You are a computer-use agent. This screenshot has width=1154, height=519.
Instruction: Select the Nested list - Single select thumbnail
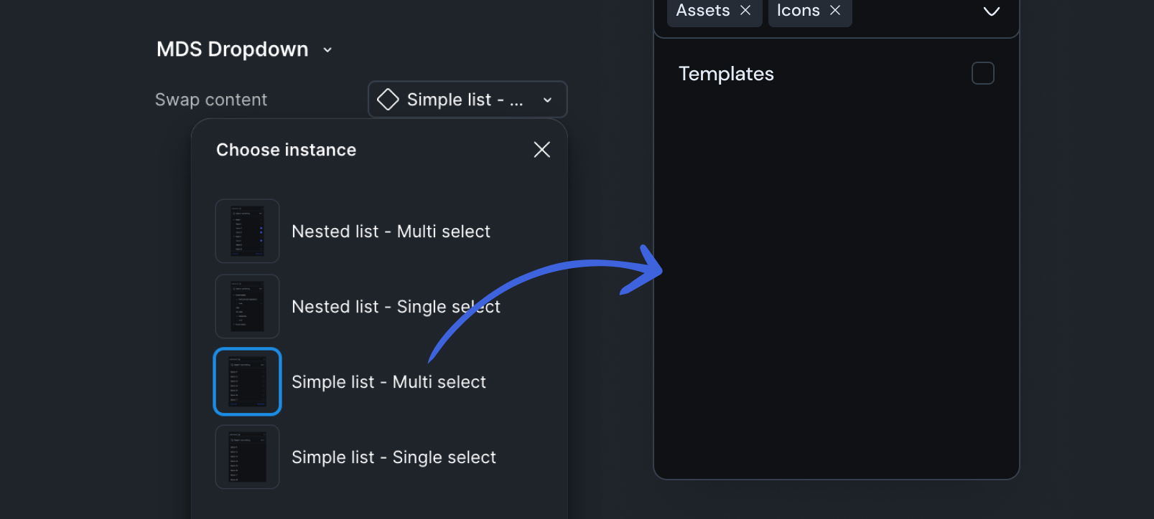247,306
